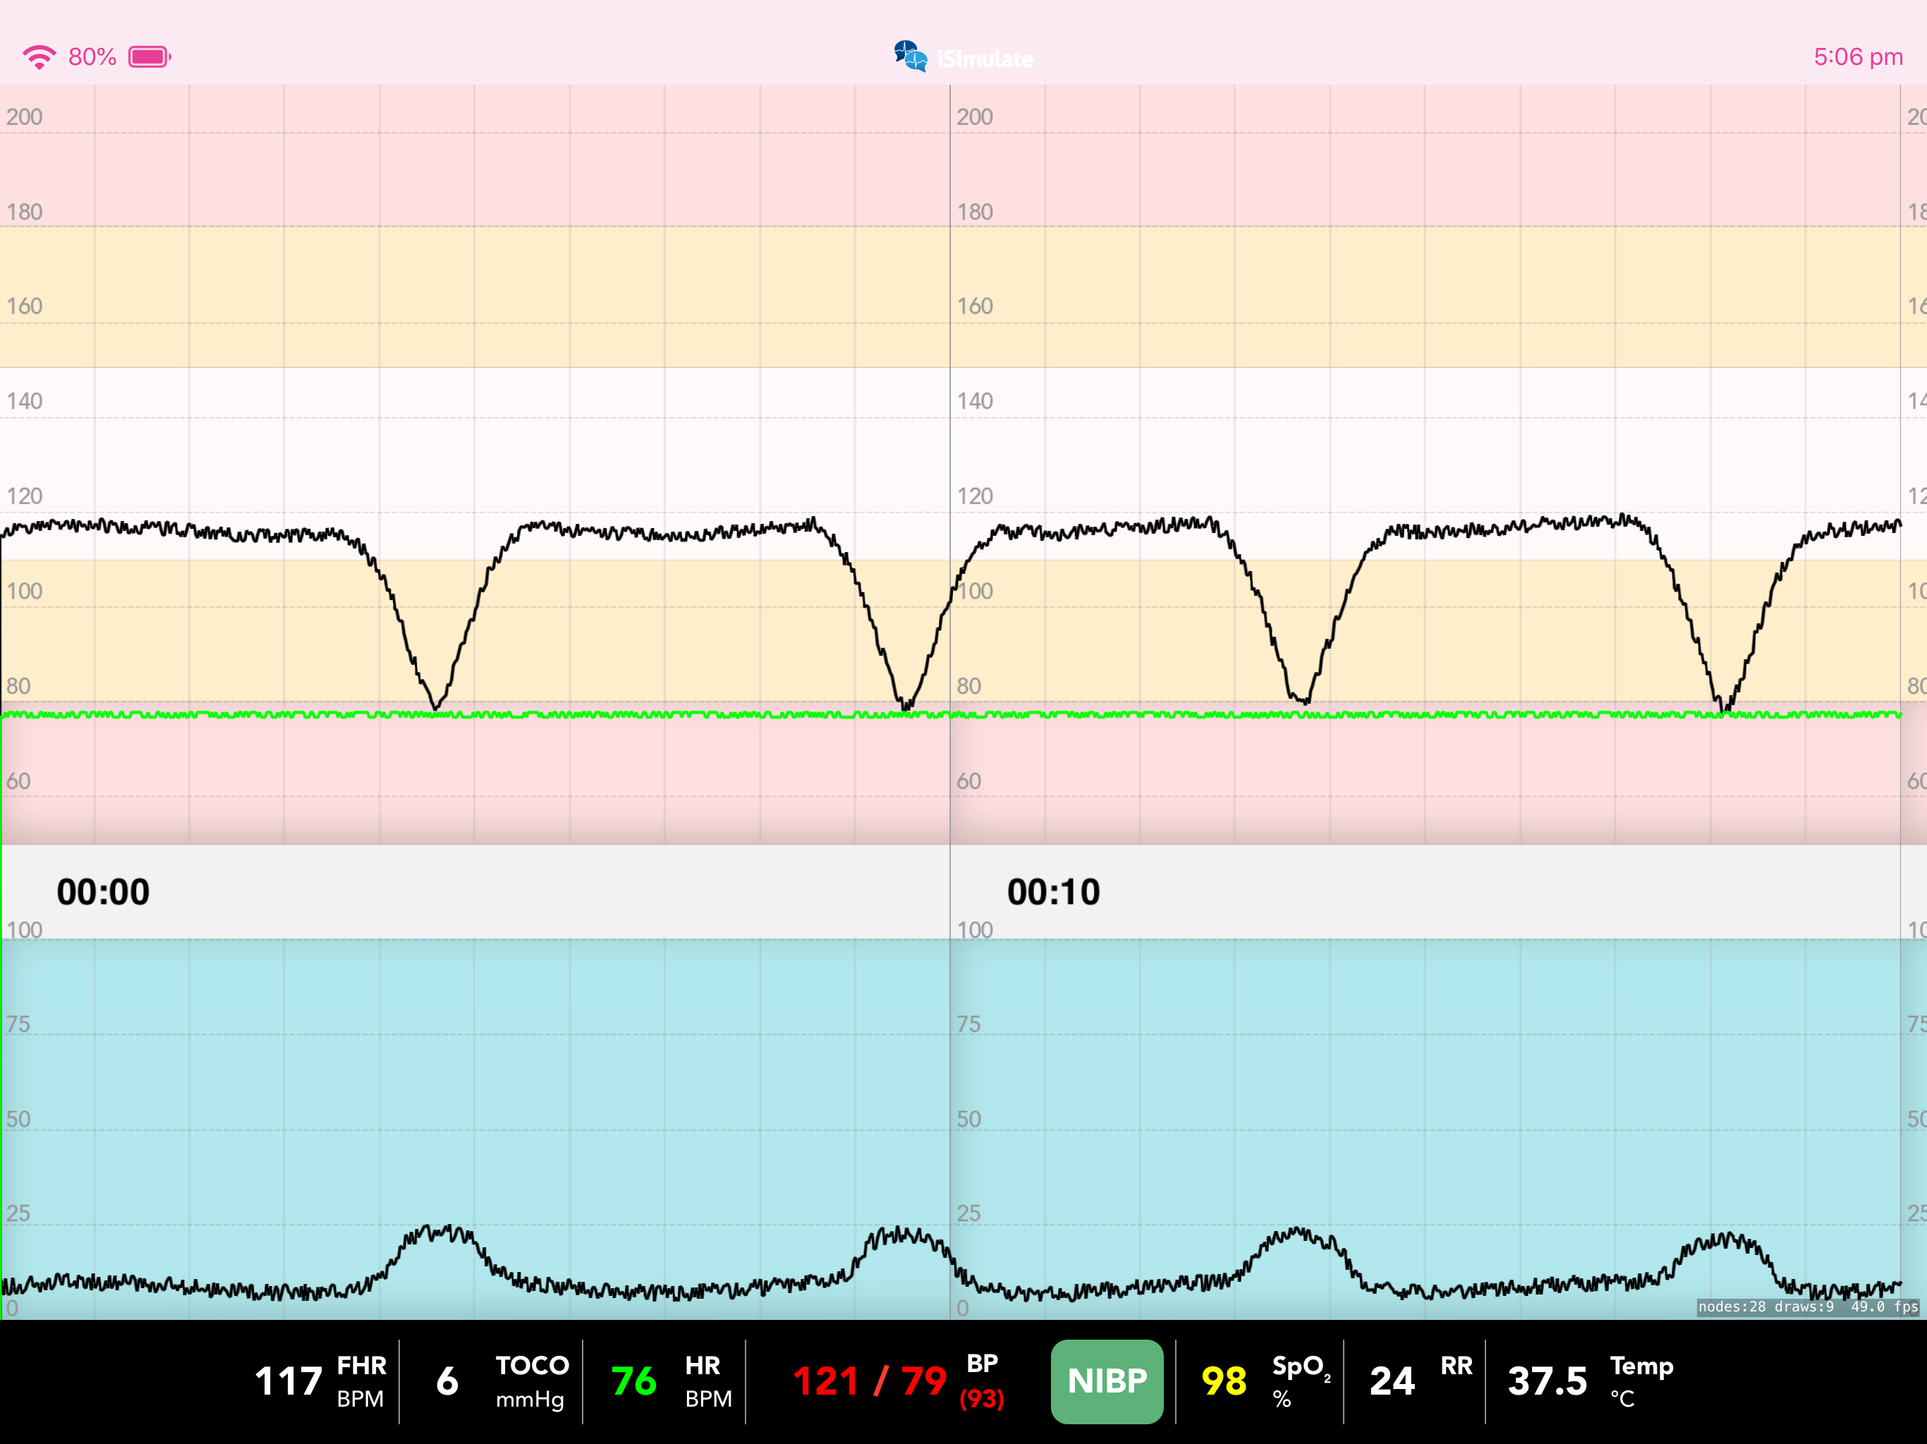The height and width of the screenshot is (1444, 1927).
Task: Tap the mean BP (93) value
Action: (982, 1399)
